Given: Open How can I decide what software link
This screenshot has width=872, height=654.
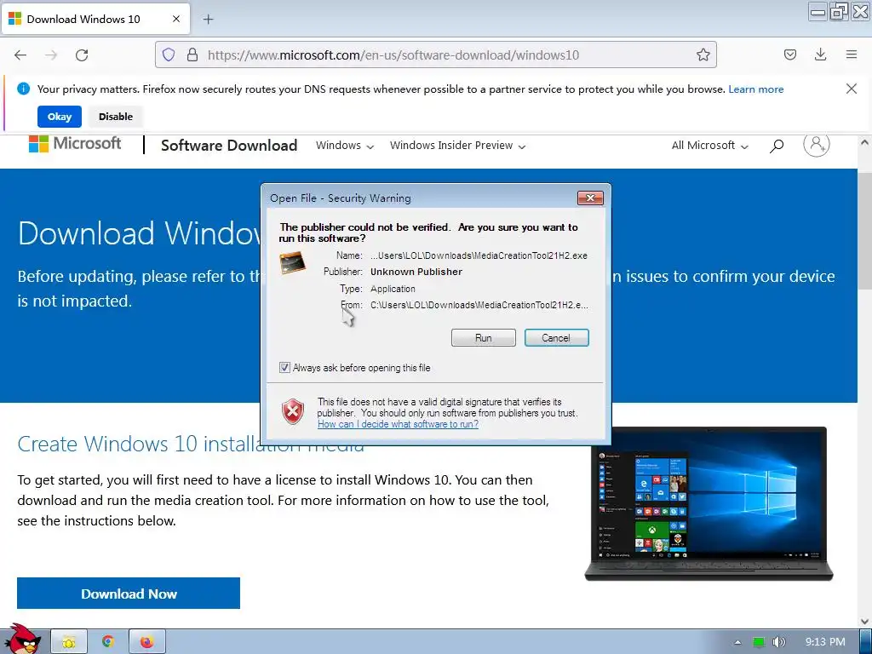Looking at the screenshot, I should [398, 424].
